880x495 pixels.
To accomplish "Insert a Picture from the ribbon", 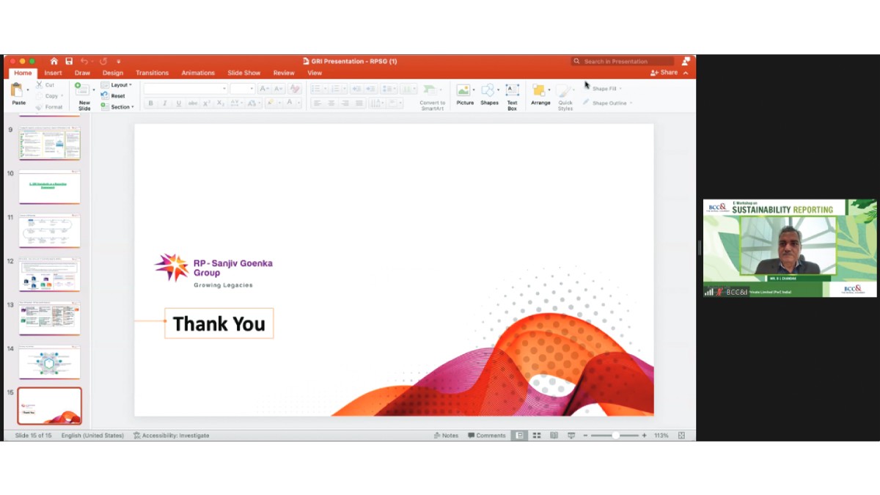I will (463, 90).
